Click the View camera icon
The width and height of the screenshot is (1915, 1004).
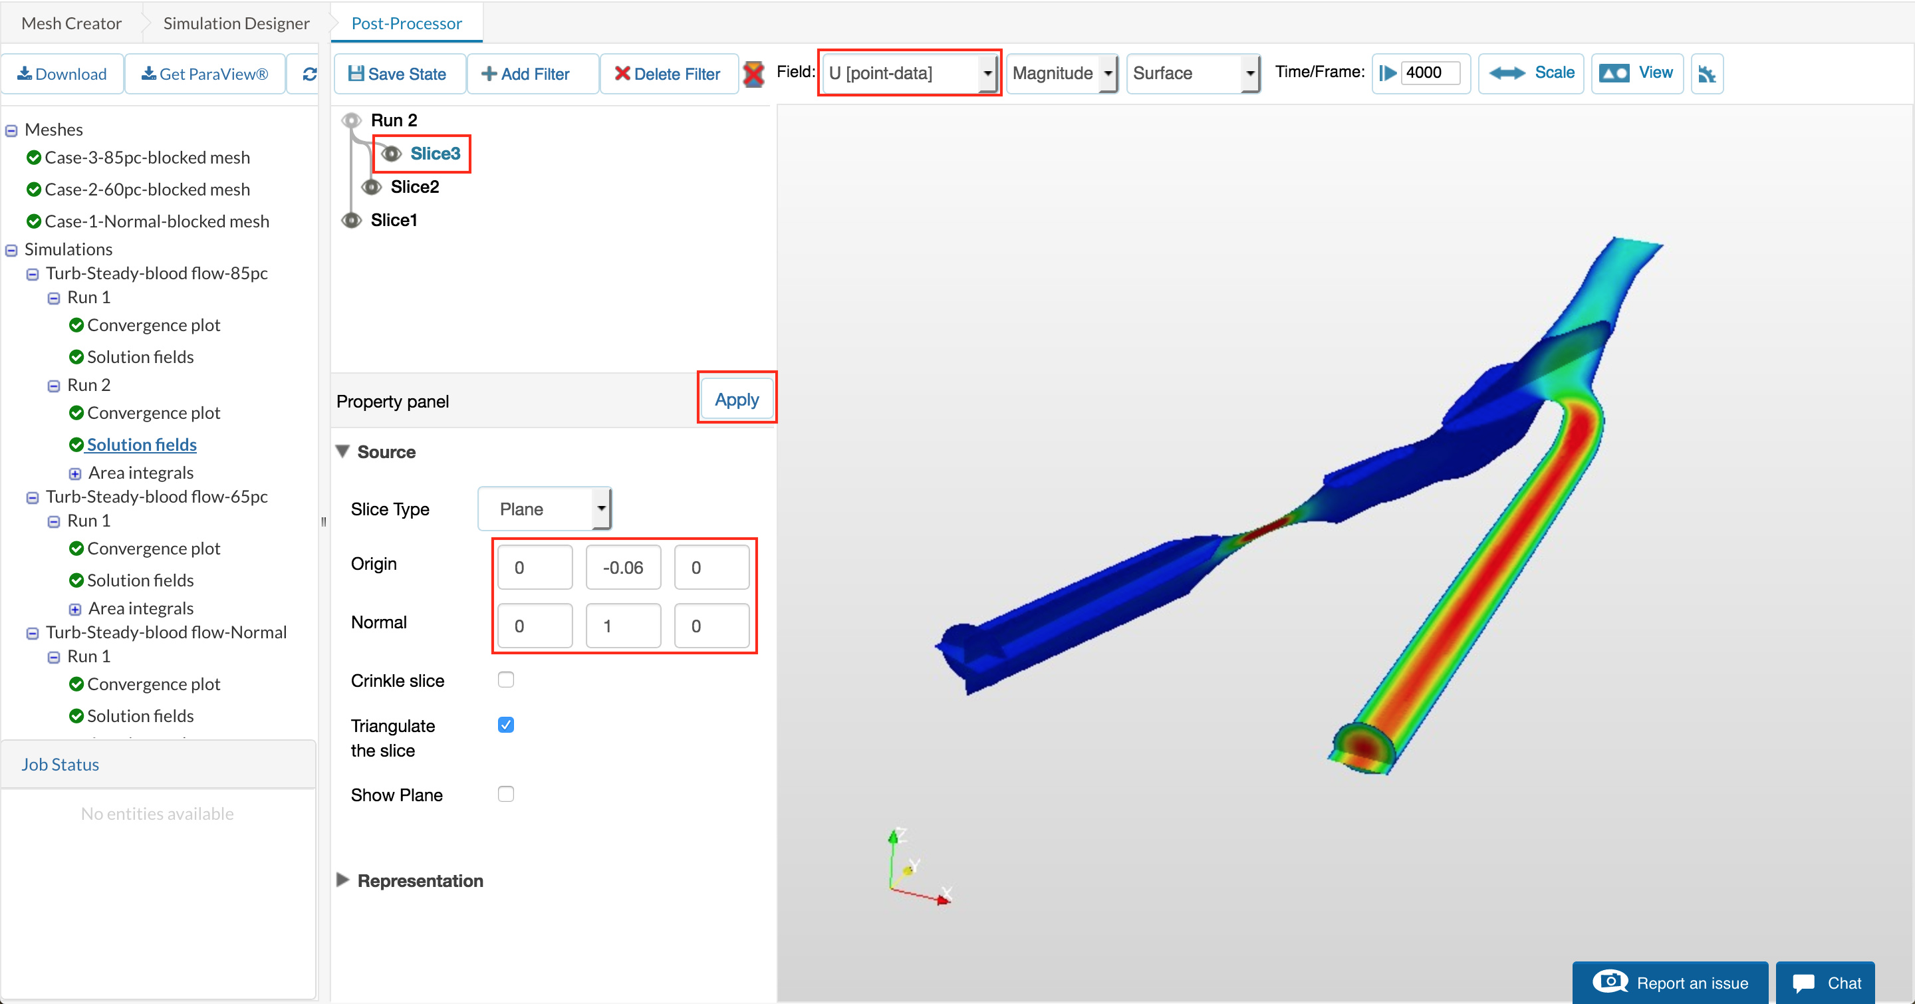click(x=1614, y=73)
